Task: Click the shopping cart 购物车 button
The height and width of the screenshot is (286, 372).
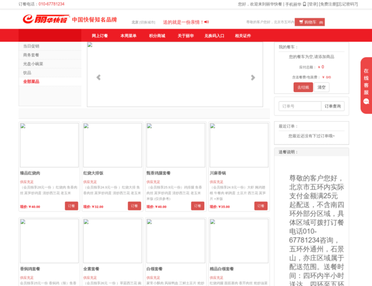Action: (x=310, y=22)
